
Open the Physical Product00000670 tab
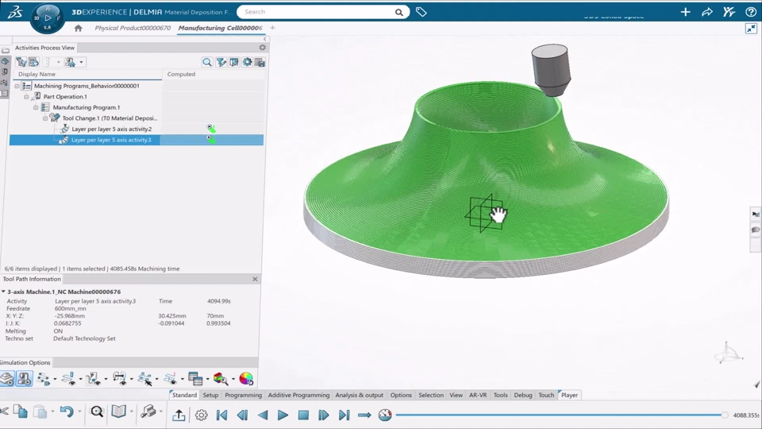click(133, 29)
